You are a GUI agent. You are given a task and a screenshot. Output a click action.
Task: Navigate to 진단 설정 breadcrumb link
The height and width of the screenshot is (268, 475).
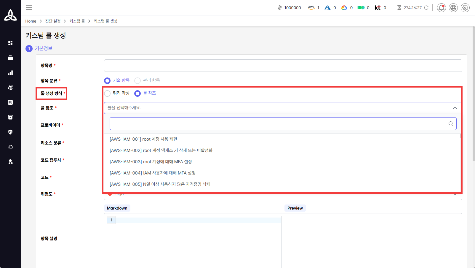pos(53,21)
